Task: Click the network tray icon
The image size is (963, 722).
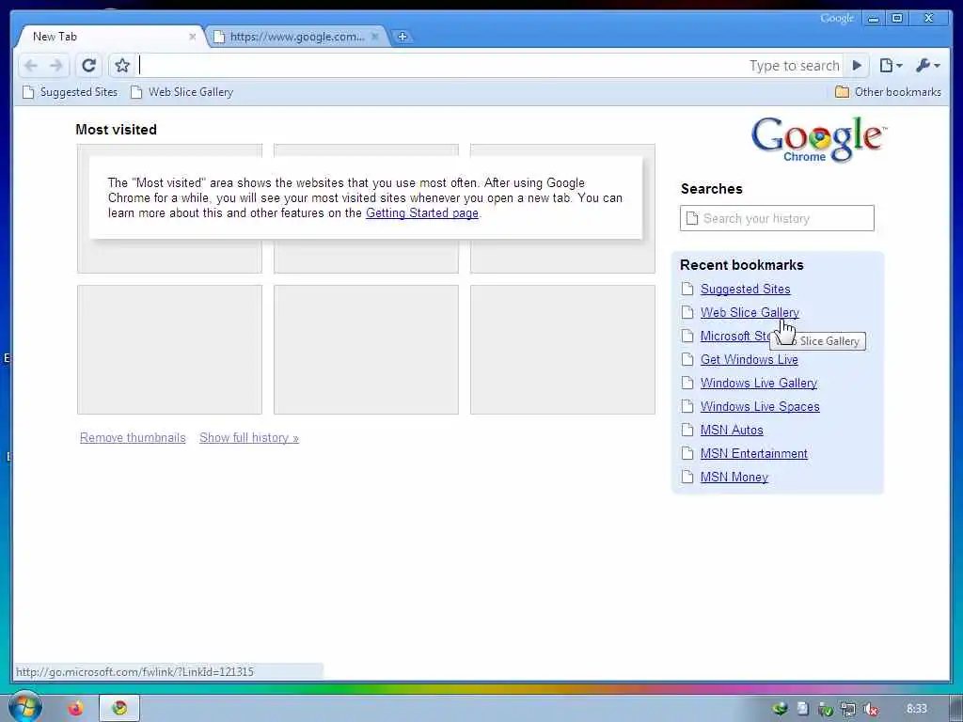Action: (847, 709)
